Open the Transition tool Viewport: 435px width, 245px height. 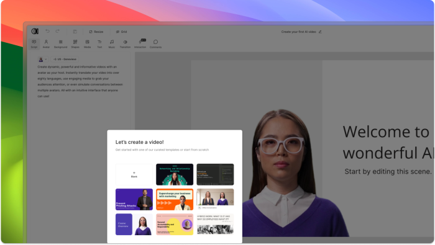(x=125, y=44)
